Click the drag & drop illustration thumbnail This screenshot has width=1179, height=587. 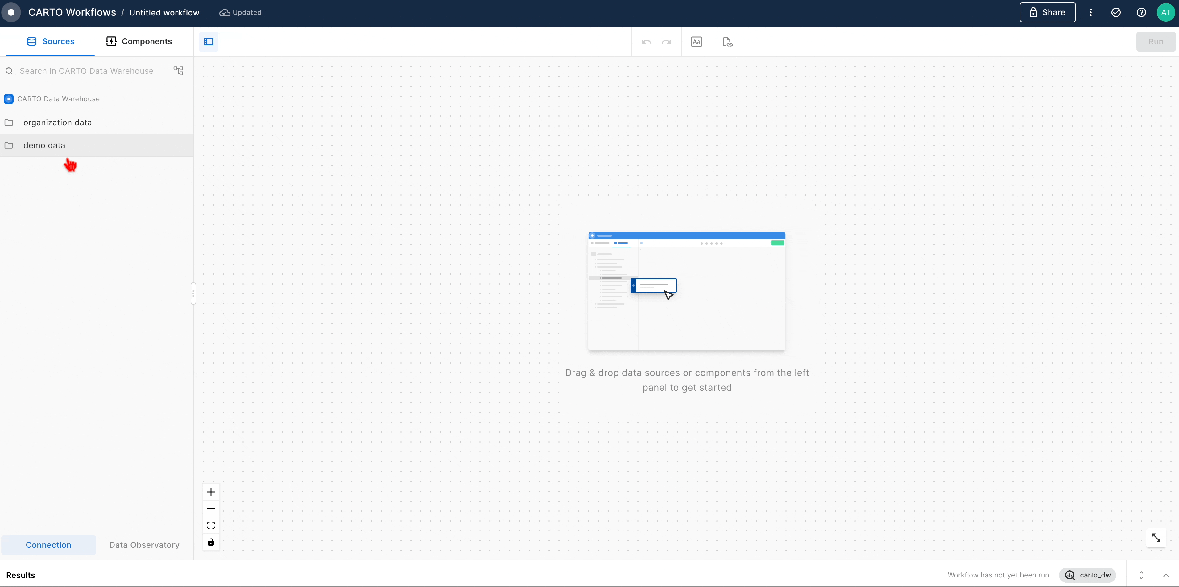(687, 291)
